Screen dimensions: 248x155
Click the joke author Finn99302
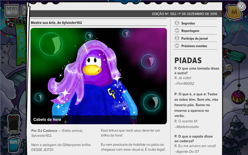[x=184, y=83]
